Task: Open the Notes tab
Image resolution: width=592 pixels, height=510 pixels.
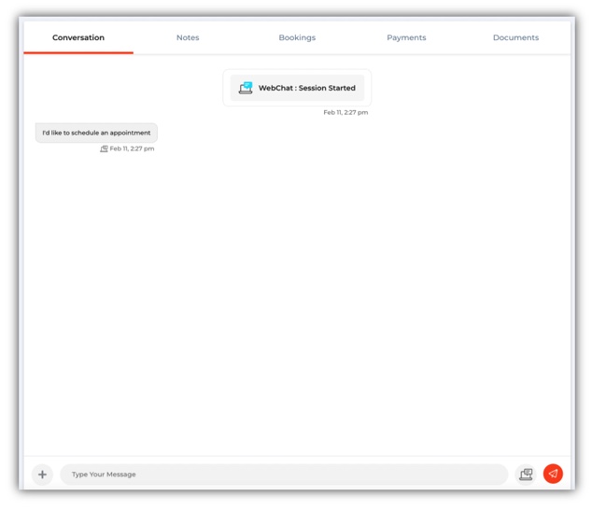Action: click(188, 37)
